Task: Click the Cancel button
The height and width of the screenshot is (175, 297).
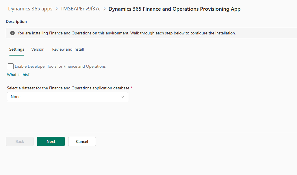Action: (x=82, y=141)
